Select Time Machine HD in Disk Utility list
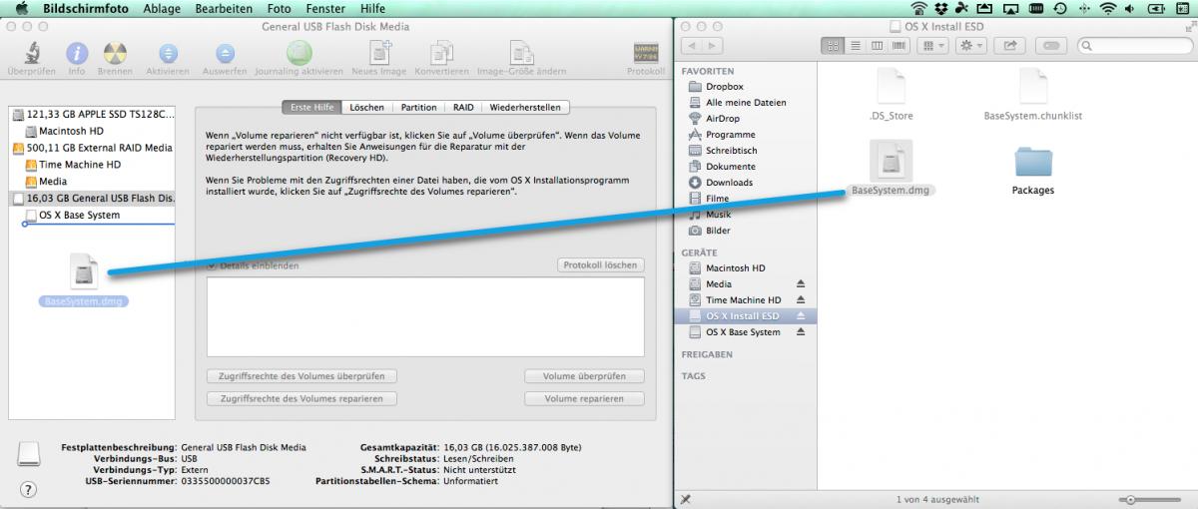The image size is (1198, 509). pyautogui.click(x=92, y=165)
